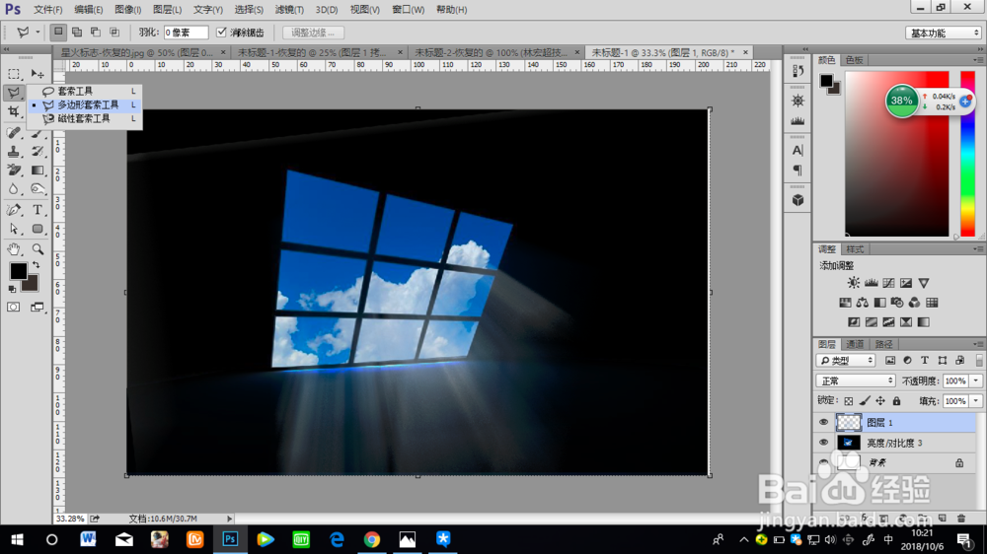Viewport: 987px width, 554px height.
Task: Click Add to selection mode icon
Action: pyautogui.click(x=77, y=33)
